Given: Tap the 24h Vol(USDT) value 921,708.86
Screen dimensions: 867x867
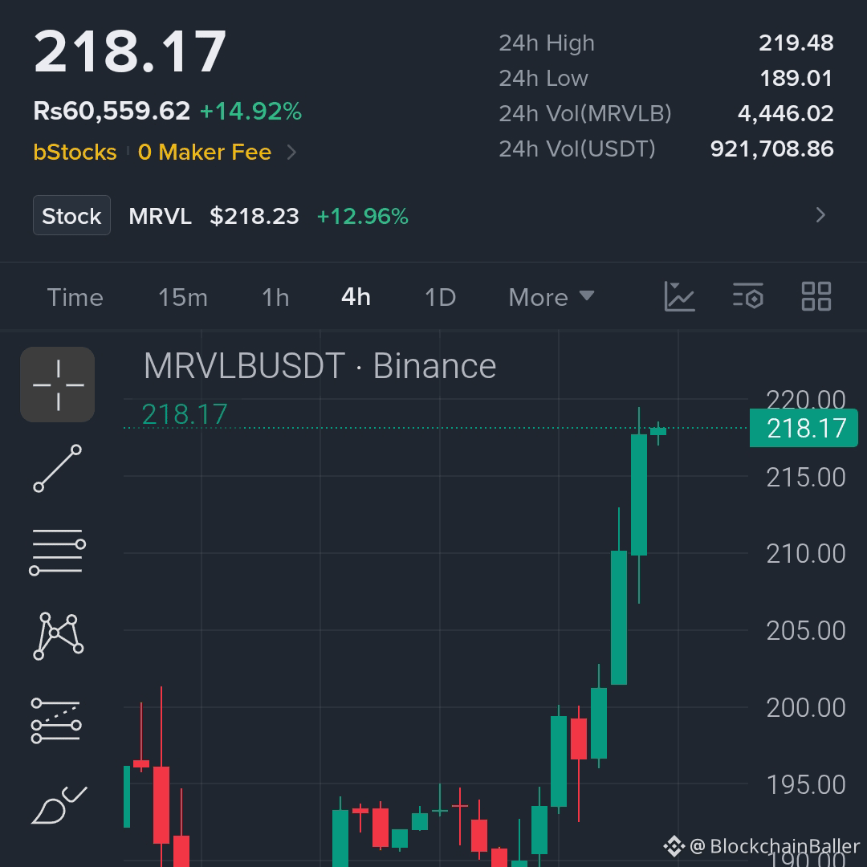Looking at the screenshot, I should [772, 149].
